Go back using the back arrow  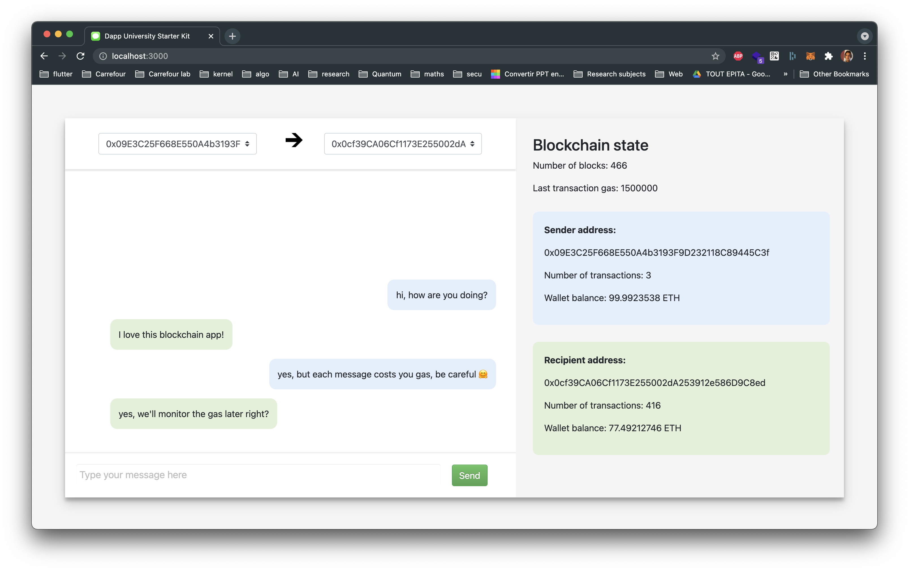[44, 56]
